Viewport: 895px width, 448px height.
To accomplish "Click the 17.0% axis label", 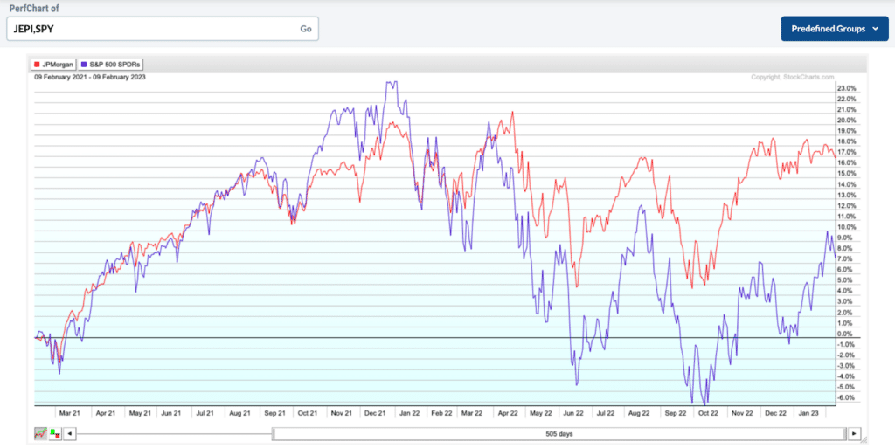I will tap(846, 152).
